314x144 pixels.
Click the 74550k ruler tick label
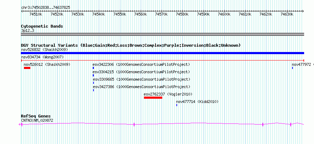[x=120, y=14]
